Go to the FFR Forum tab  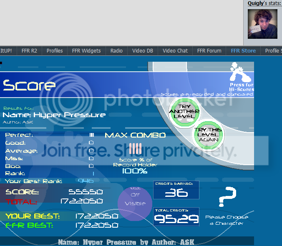pyautogui.click(x=209, y=51)
